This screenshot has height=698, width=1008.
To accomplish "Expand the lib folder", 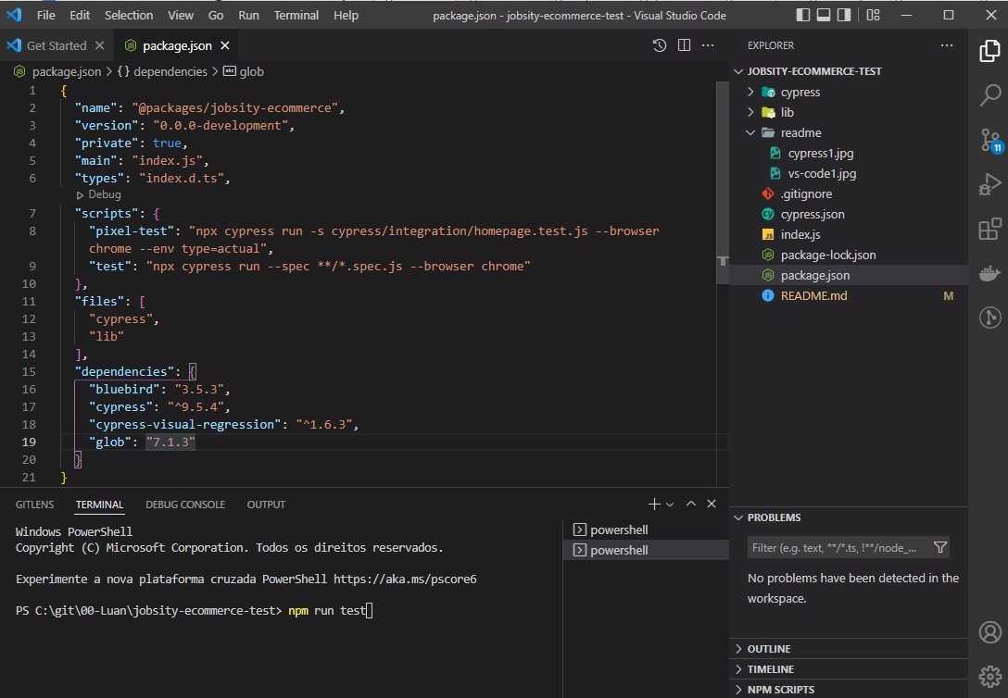I will pos(849,112).
